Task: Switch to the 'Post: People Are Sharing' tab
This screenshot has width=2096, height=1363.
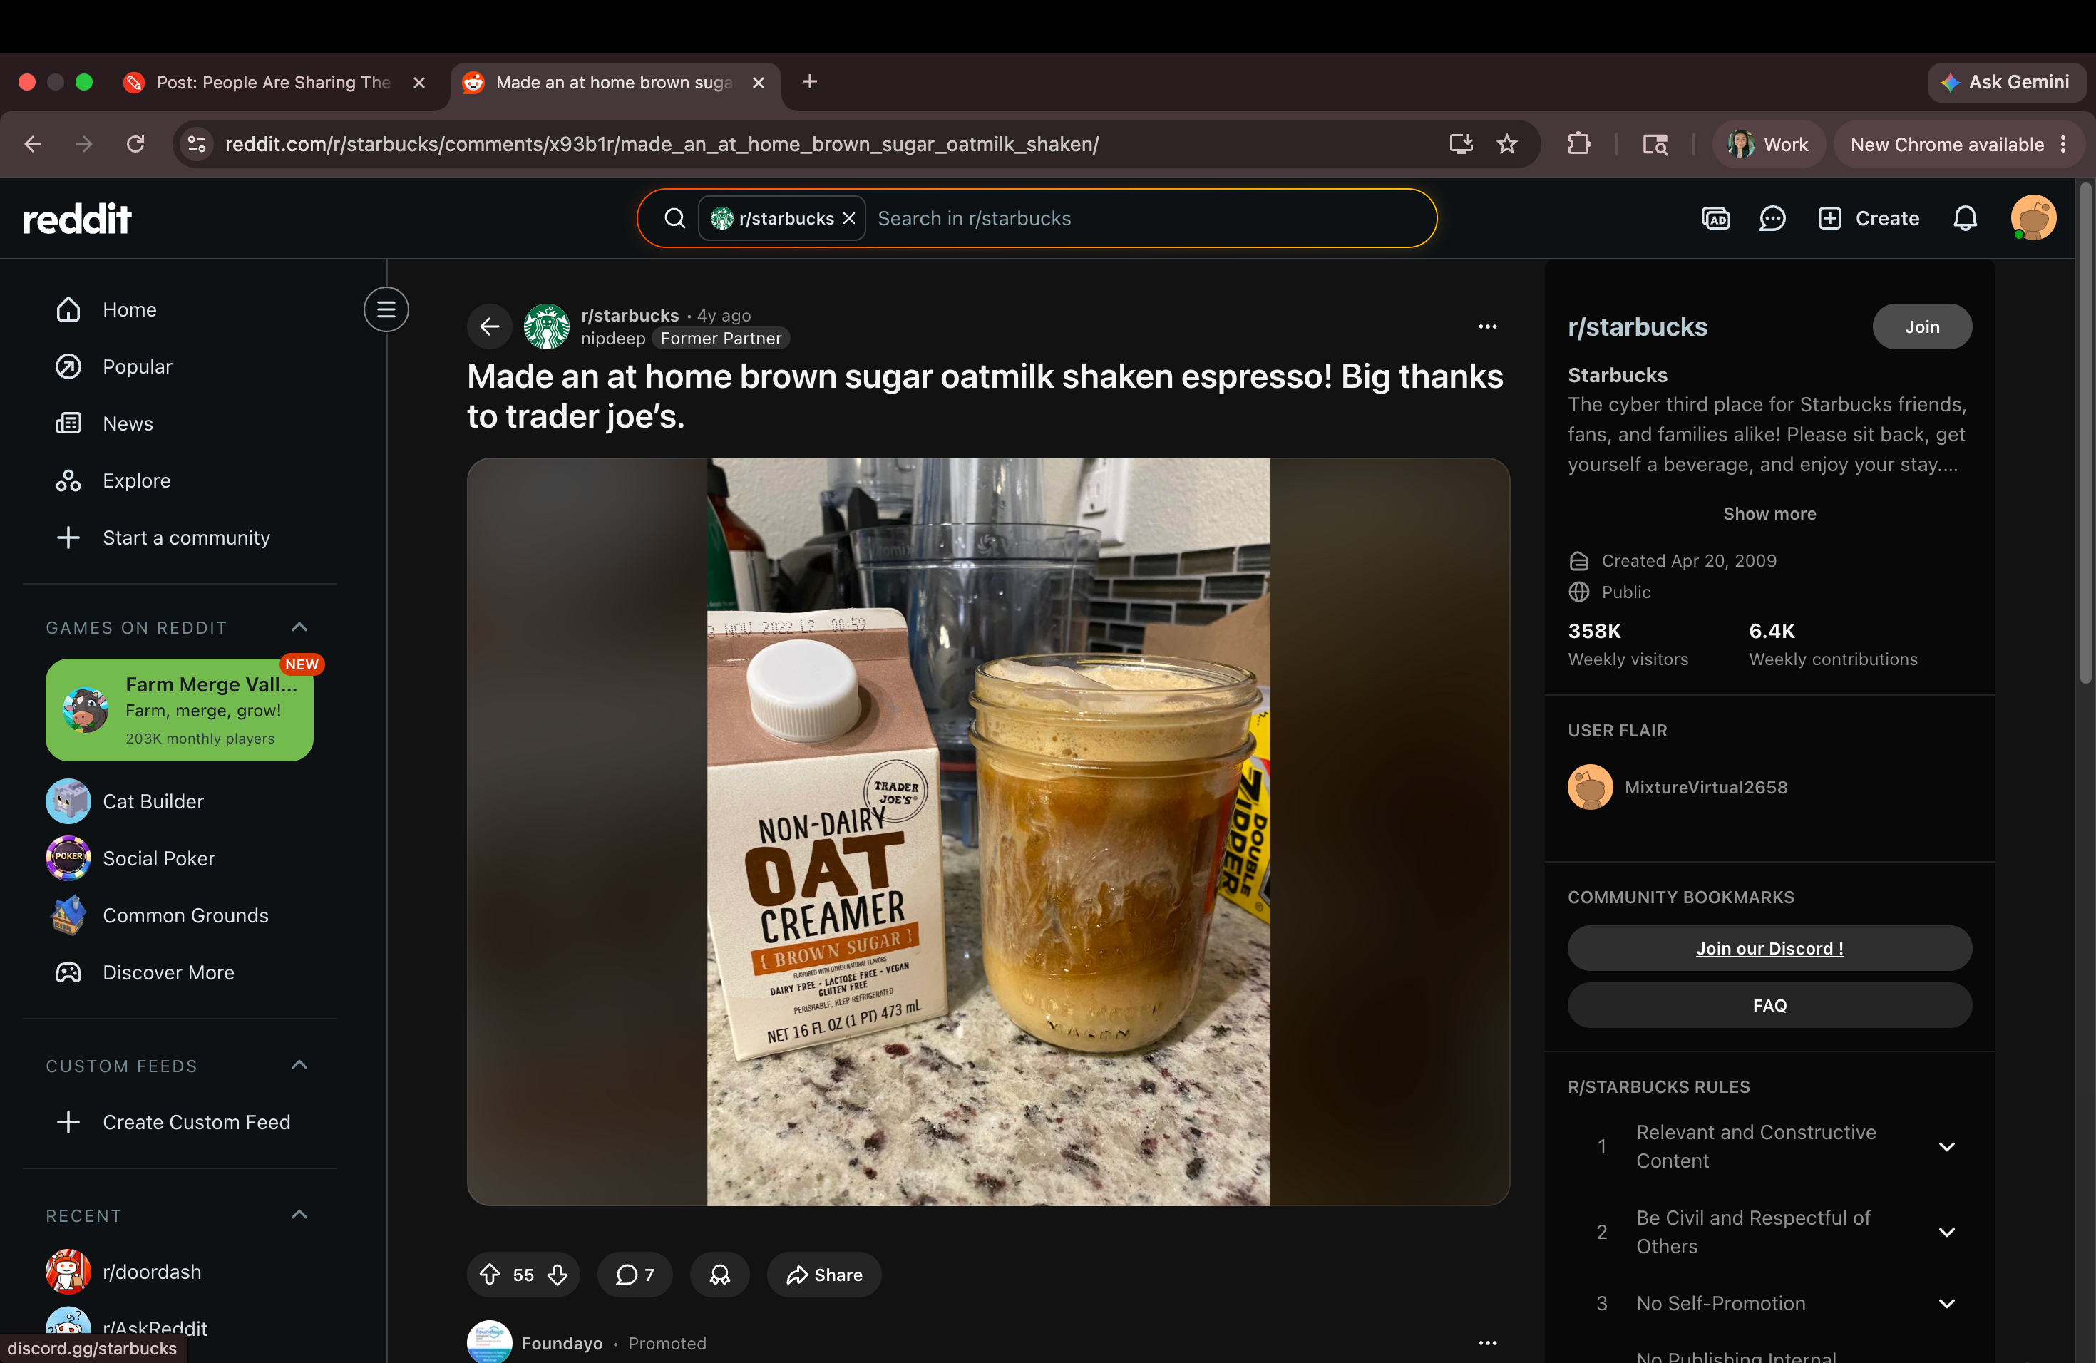Action: point(273,82)
